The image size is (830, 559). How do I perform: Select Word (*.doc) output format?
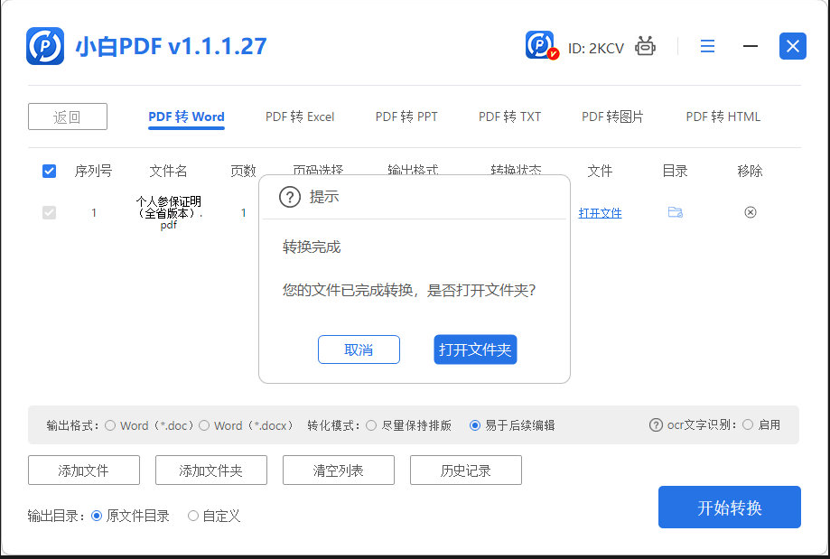[x=110, y=425]
